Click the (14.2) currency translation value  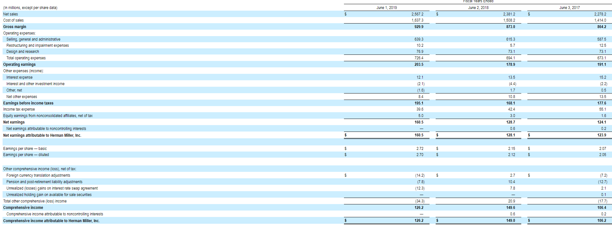420,175
